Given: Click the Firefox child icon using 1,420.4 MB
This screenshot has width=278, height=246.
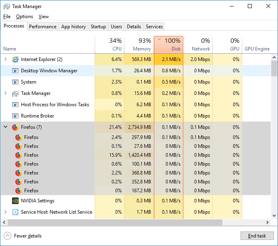Looking at the screenshot, I should 19,155.
